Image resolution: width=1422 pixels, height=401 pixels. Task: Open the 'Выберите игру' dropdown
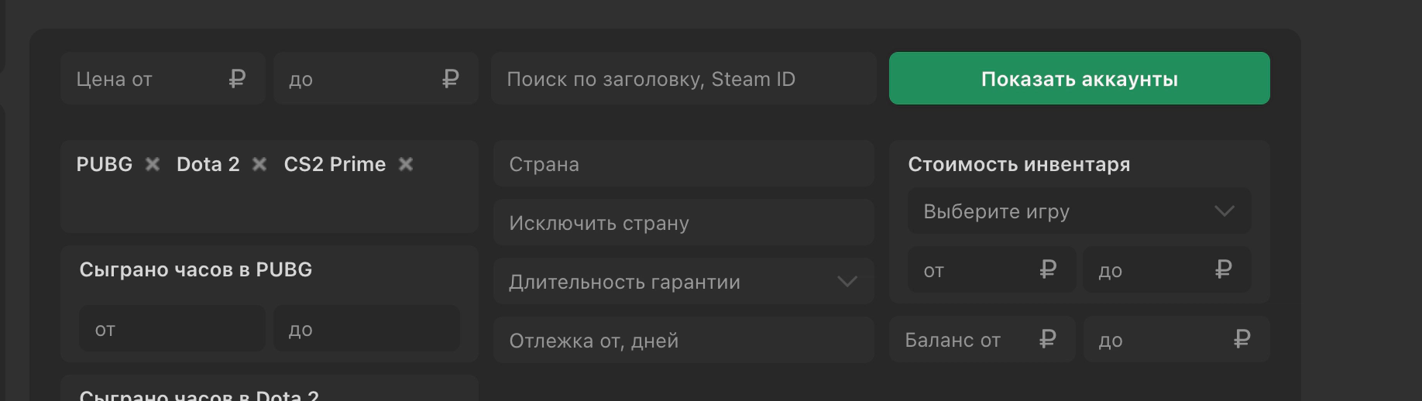point(1069,211)
